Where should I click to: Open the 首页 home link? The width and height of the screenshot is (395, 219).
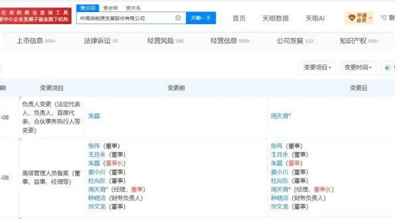click(x=239, y=18)
